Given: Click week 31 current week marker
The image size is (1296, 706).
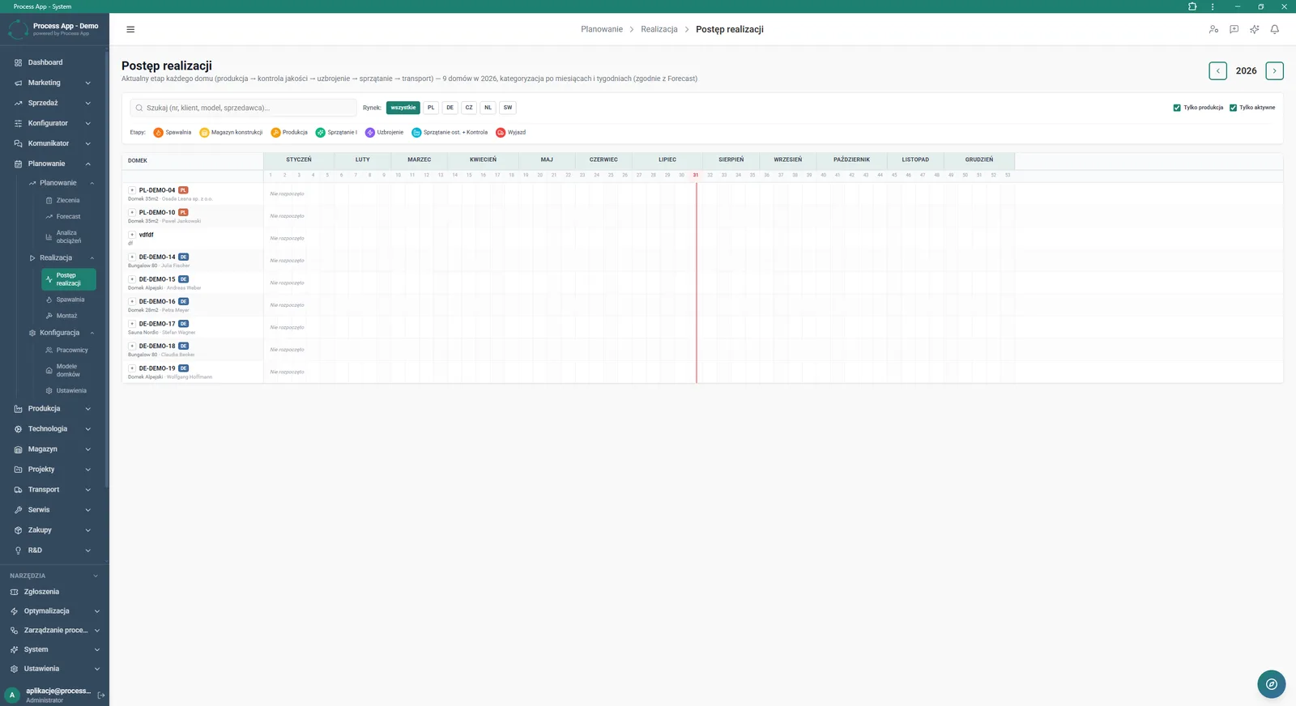Looking at the screenshot, I should click(696, 175).
